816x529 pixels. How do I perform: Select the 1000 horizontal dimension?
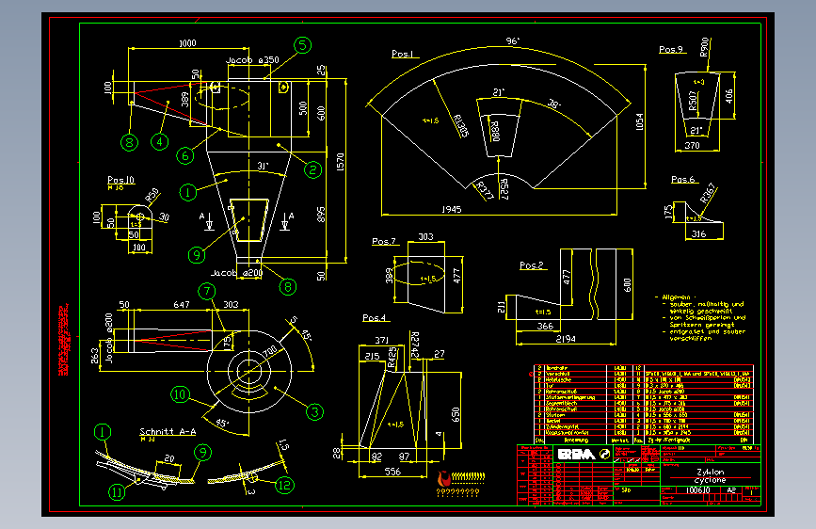[187, 43]
